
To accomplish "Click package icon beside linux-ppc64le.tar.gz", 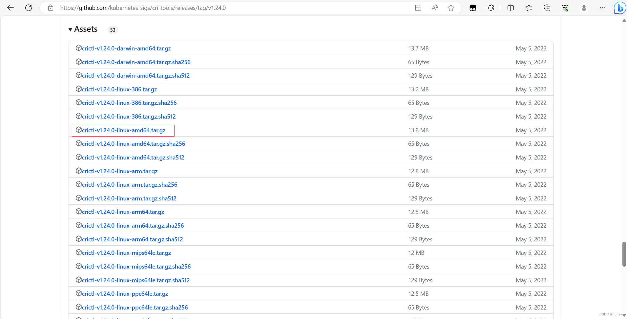I will (x=79, y=293).
